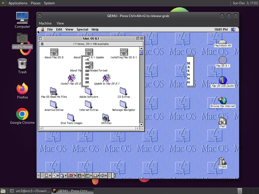Open the sound volume control strip module
This screenshot has height=194, width=259.
(104, 176)
